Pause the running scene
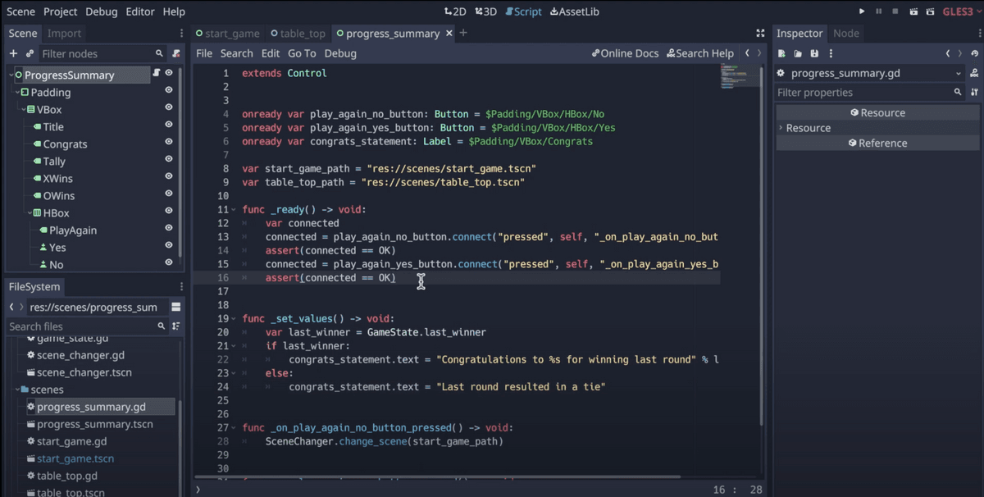Viewport: 984px width, 497px height. tap(877, 11)
